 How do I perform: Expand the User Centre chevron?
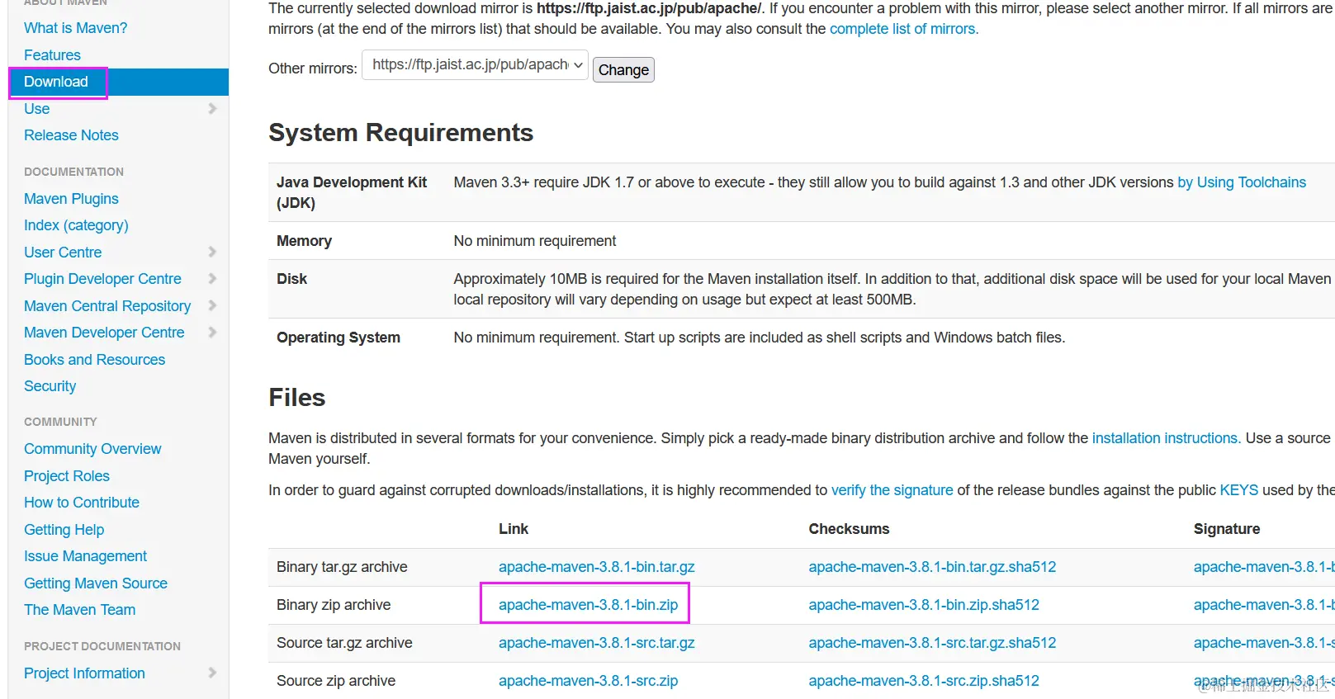[x=212, y=253]
